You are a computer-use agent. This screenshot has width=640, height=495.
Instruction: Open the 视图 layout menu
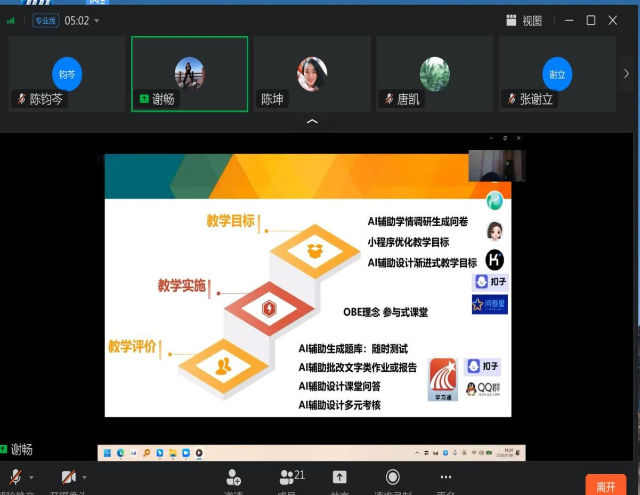pyautogui.click(x=524, y=21)
